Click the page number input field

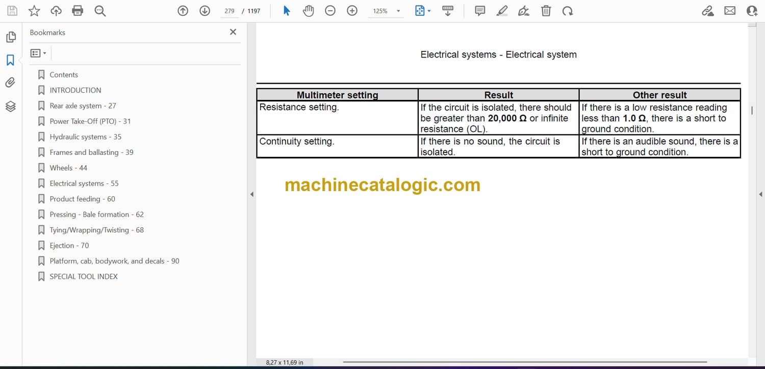(x=229, y=11)
